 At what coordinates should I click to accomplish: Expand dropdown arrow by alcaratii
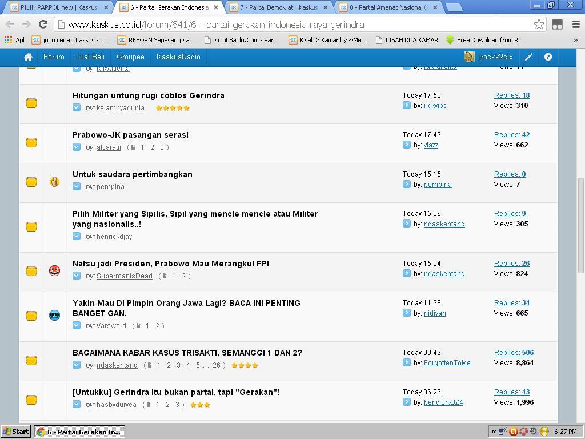click(77, 147)
